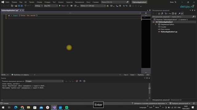Open Microsoft Edge from the taskbar

tap(16, 107)
